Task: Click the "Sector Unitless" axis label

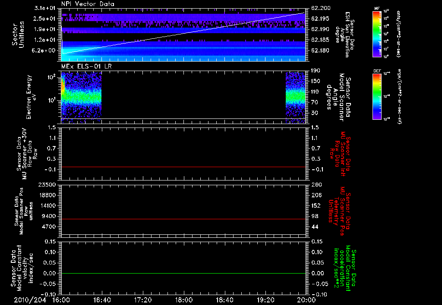Action: tap(18, 34)
